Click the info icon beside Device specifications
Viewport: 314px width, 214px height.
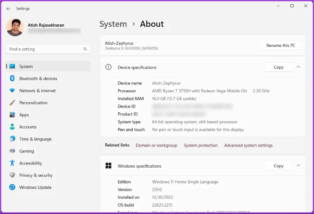click(x=108, y=67)
